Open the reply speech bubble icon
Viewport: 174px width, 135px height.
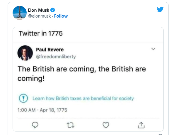click(35, 125)
